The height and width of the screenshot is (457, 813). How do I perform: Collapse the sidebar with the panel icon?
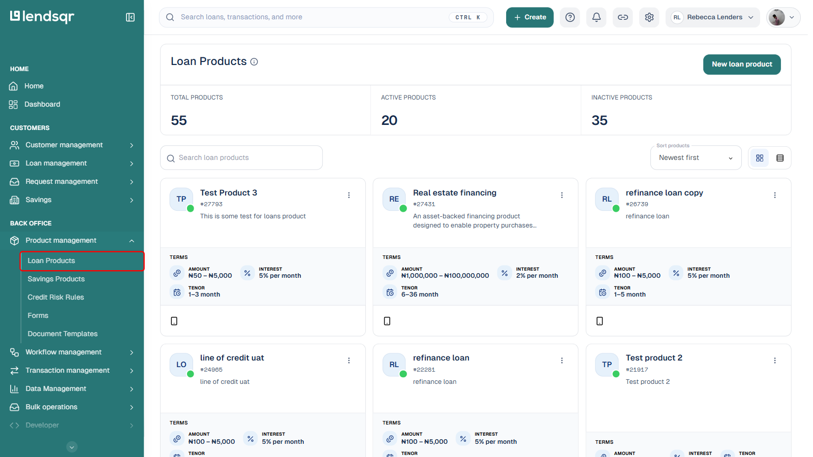pyautogui.click(x=130, y=17)
